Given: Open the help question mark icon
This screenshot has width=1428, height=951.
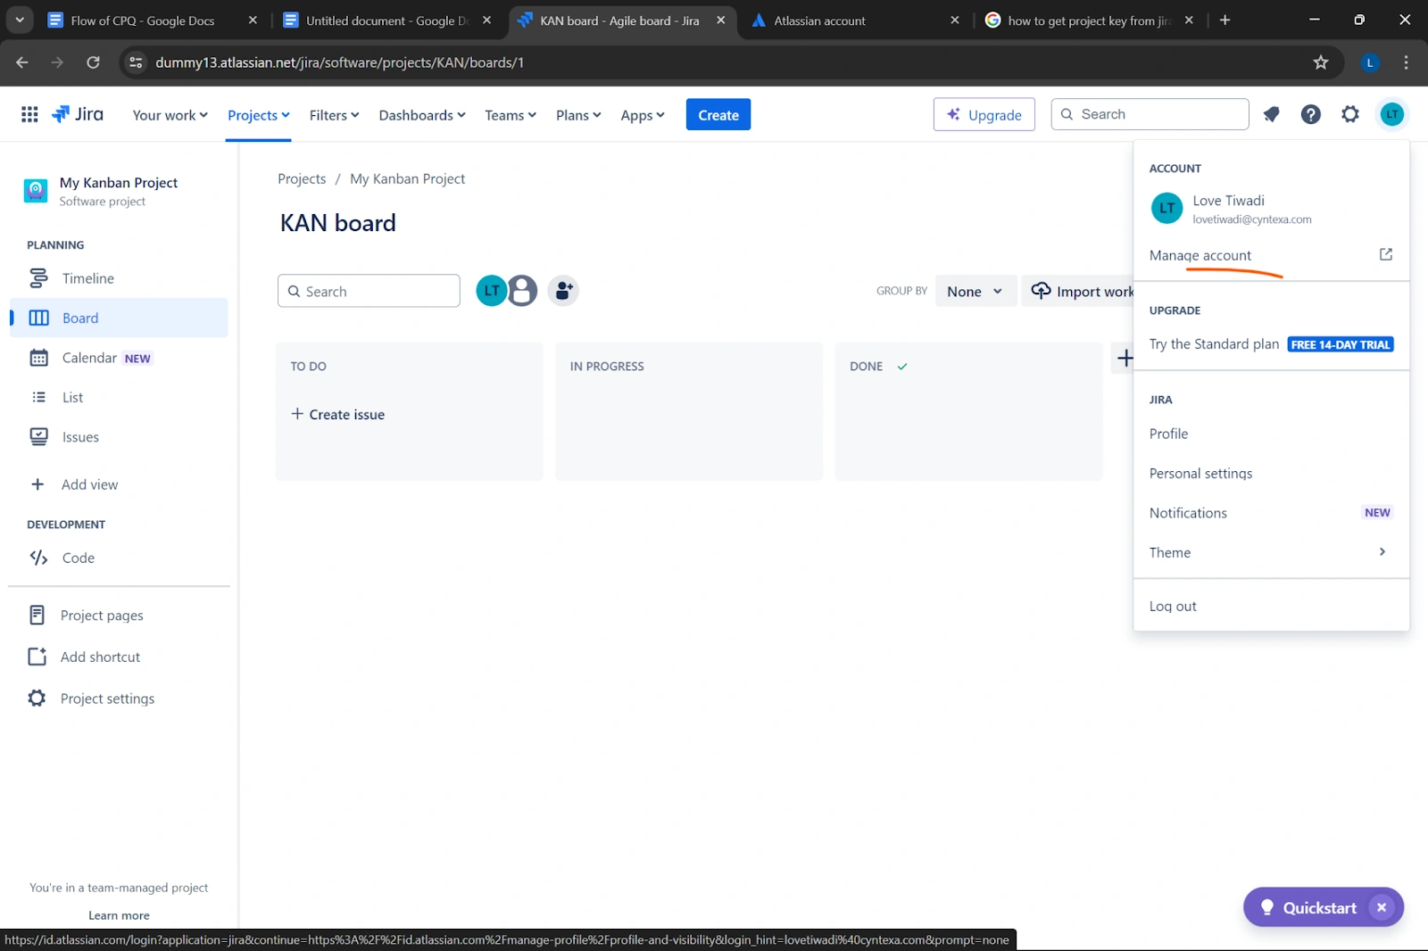Looking at the screenshot, I should (1310, 114).
